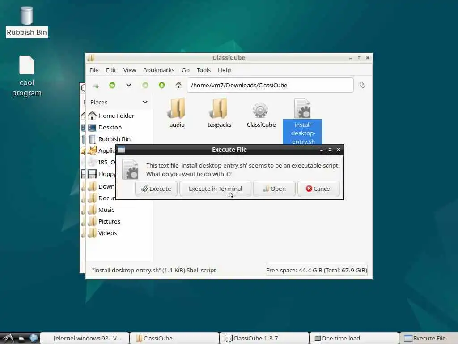458x344 pixels.
Task: Click the Floppy drive icon in Places
Action: [x=92, y=174]
